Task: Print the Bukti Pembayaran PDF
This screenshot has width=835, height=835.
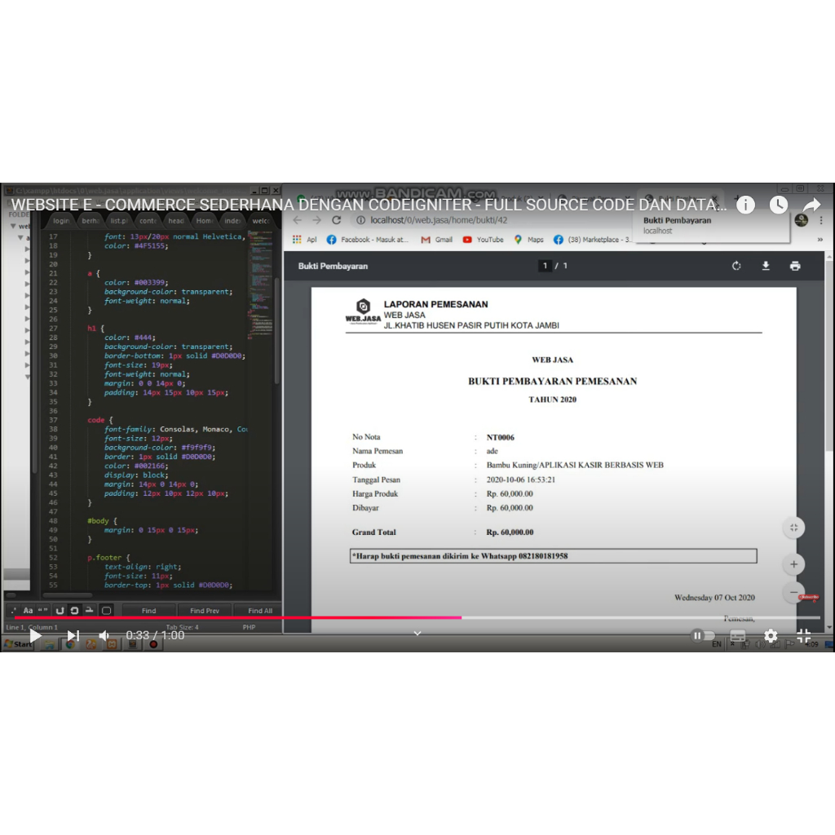Action: [795, 266]
